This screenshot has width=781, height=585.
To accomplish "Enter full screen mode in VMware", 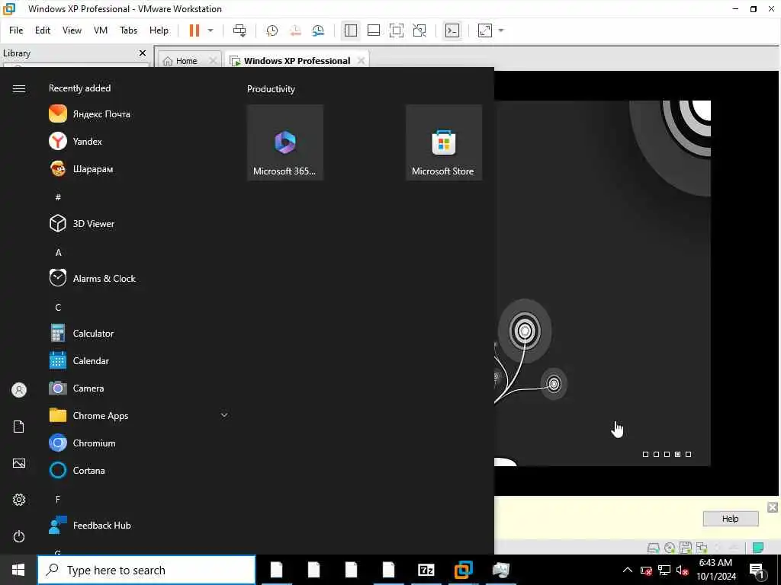I will click(397, 30).
